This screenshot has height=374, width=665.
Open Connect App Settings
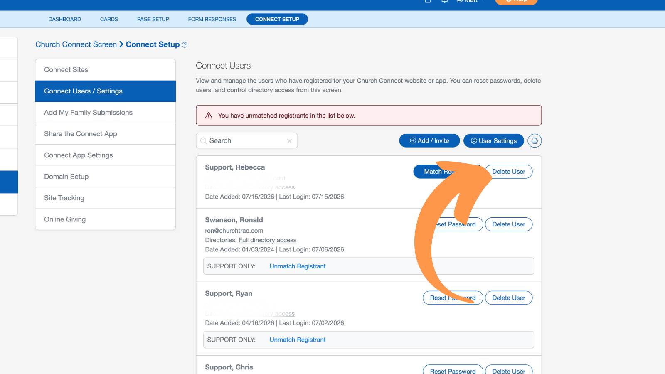pyautogui.click(x=106, y=155)
